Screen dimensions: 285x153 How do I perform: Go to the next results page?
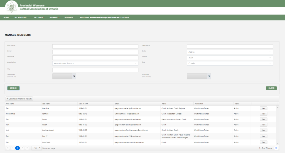23,148
